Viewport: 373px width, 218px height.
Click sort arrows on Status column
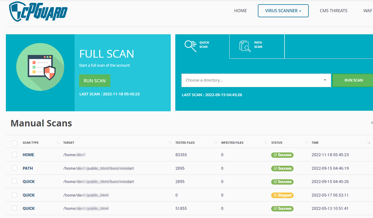pyautogui.click(x=306, y=143)
